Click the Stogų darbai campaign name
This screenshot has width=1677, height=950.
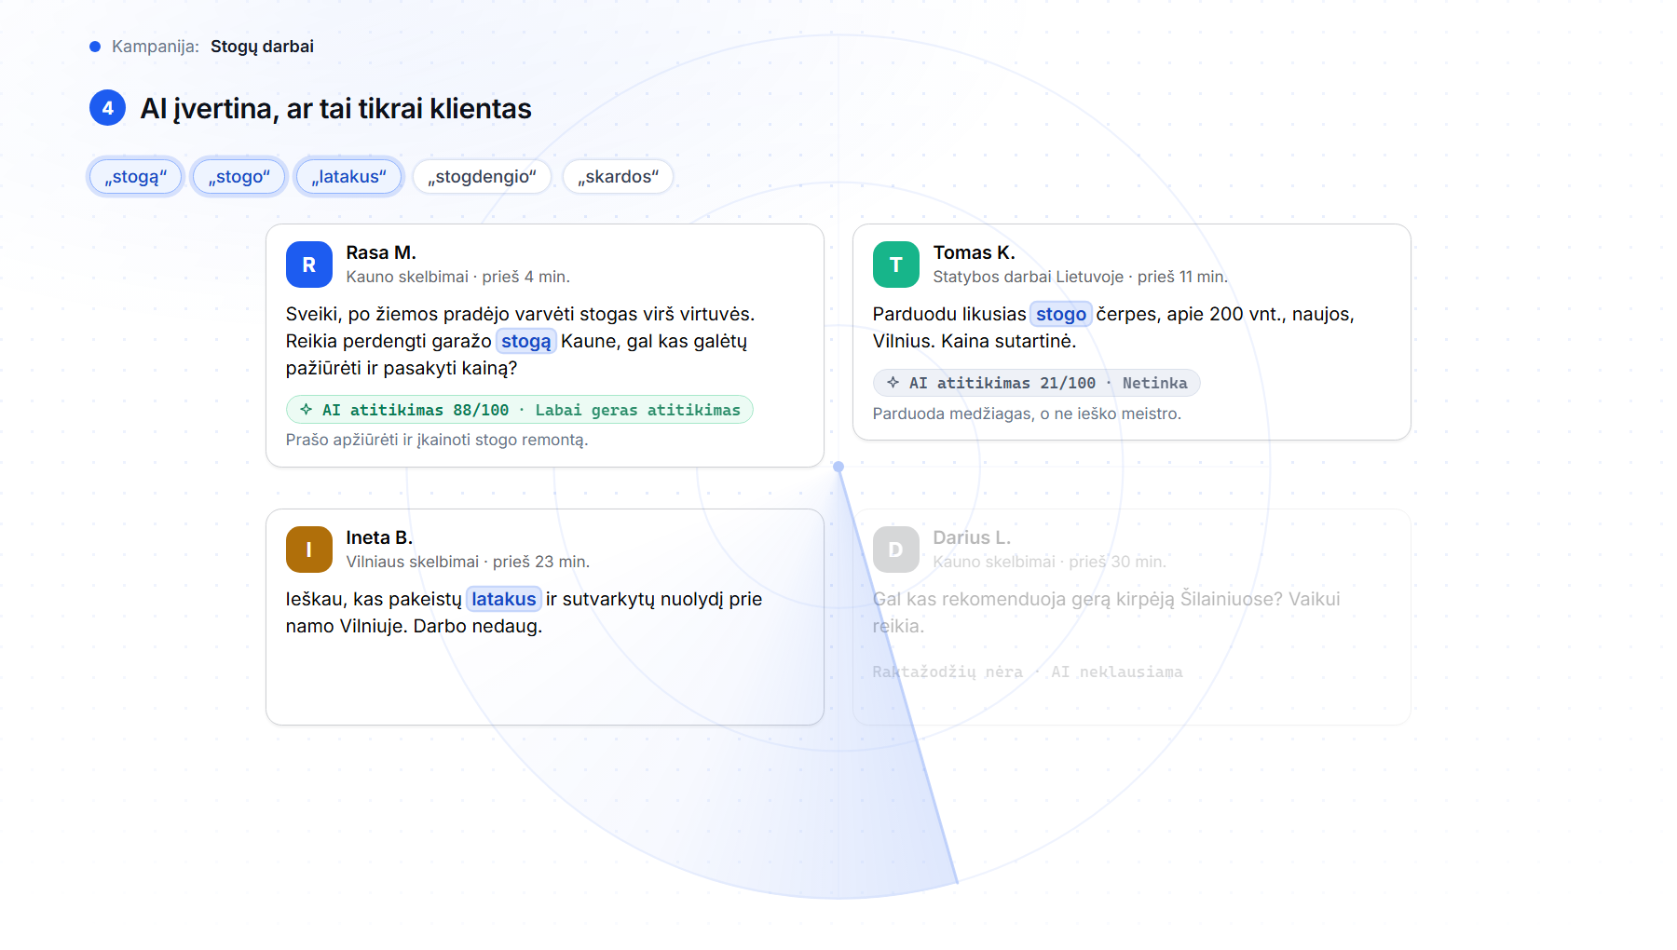pyautogui.click(x=262, y=47)
